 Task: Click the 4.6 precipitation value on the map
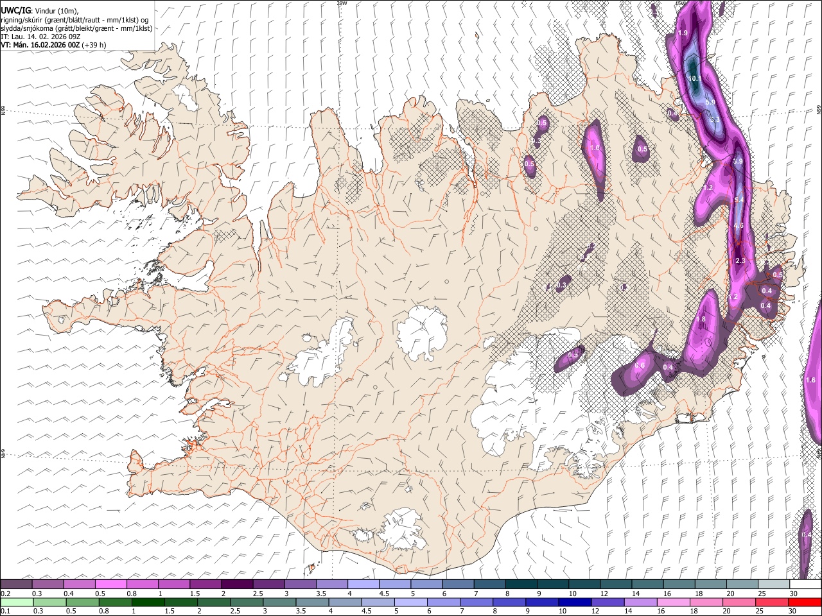click(739, 225)
